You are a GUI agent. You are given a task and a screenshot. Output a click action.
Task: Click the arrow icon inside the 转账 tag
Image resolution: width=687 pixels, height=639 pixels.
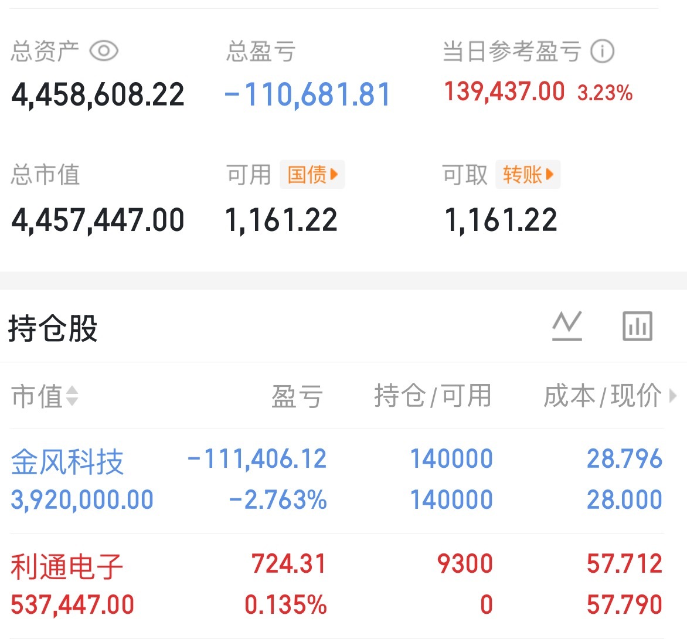pyautogui.click(x=549, y=174)
